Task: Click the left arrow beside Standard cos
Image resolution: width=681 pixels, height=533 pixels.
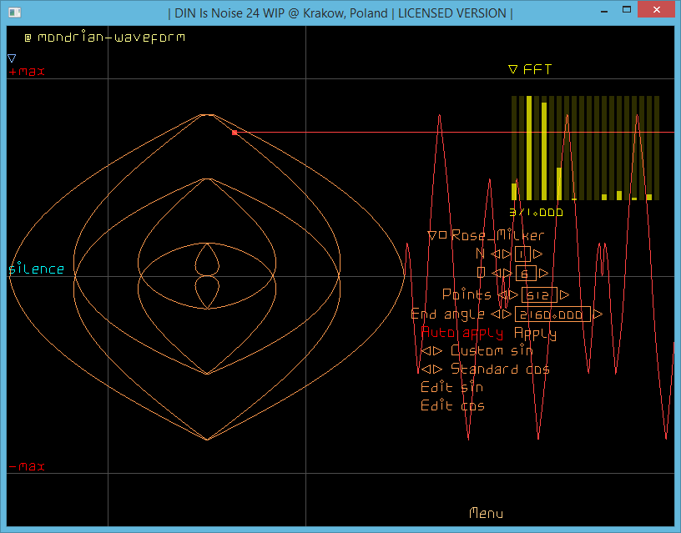Action: pos(426,370)
